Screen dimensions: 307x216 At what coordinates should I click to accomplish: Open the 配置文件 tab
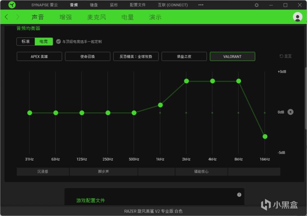[138, 5]
